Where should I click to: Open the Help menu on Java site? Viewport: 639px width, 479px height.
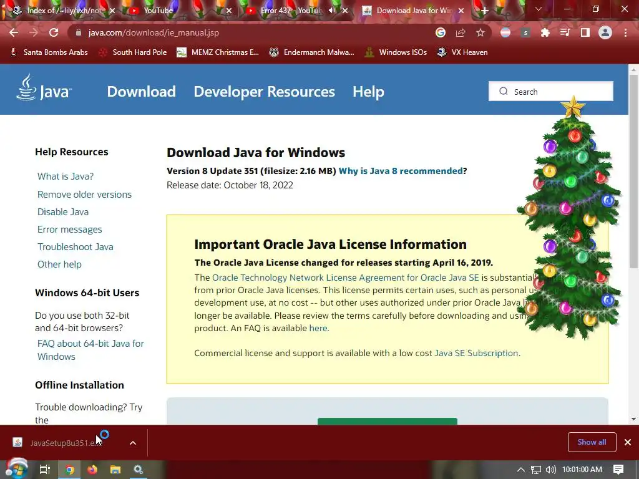tap(368, 92)
